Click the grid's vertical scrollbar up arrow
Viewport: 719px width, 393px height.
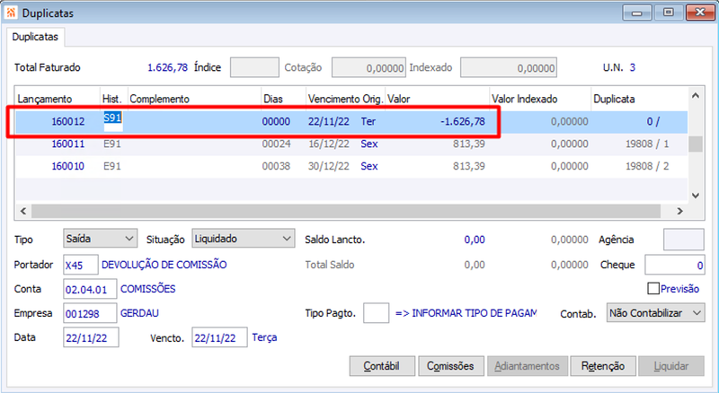696,96
